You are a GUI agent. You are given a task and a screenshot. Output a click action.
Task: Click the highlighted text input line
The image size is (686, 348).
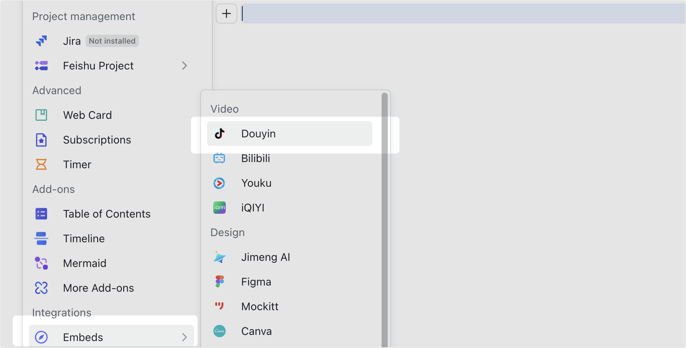[x=463, y=14]
